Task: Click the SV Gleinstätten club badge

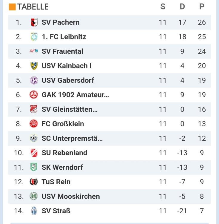Action: coord(34,109)
